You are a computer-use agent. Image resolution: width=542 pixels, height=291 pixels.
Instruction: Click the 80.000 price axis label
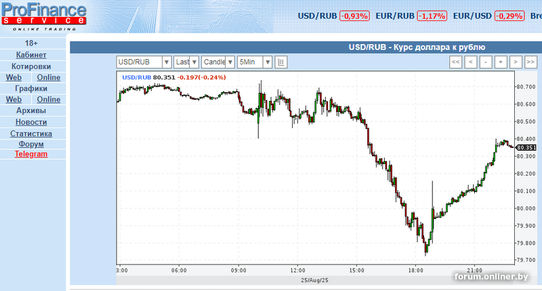click(x=526, y=208)
